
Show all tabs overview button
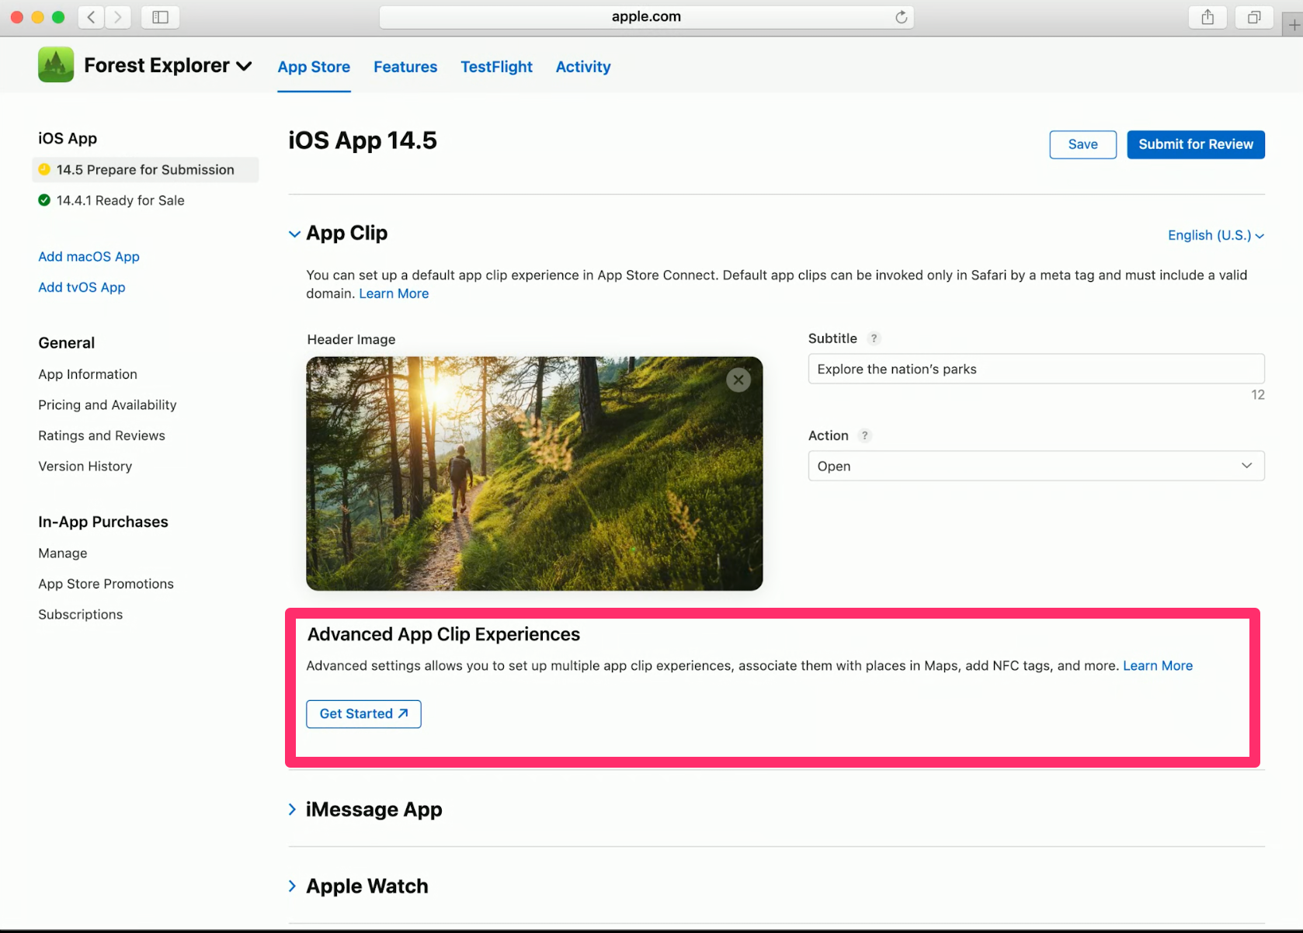[x=1254, y=17]
